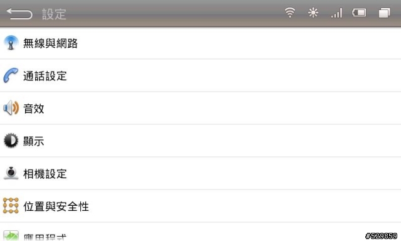Screen dimensions: 401x241
Task: Tap the battery status icon
Action: pyautogui.click(x=359, y=13)
